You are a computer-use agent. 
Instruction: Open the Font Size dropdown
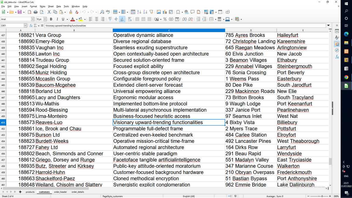45,19
